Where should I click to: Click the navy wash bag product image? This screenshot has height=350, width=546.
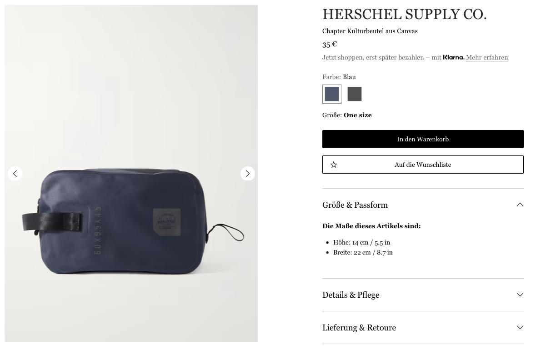point(131,174)
